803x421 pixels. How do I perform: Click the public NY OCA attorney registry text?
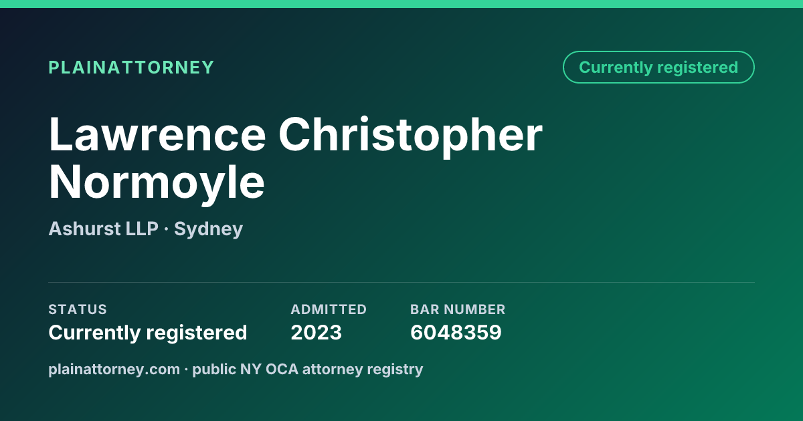(308, 369)
